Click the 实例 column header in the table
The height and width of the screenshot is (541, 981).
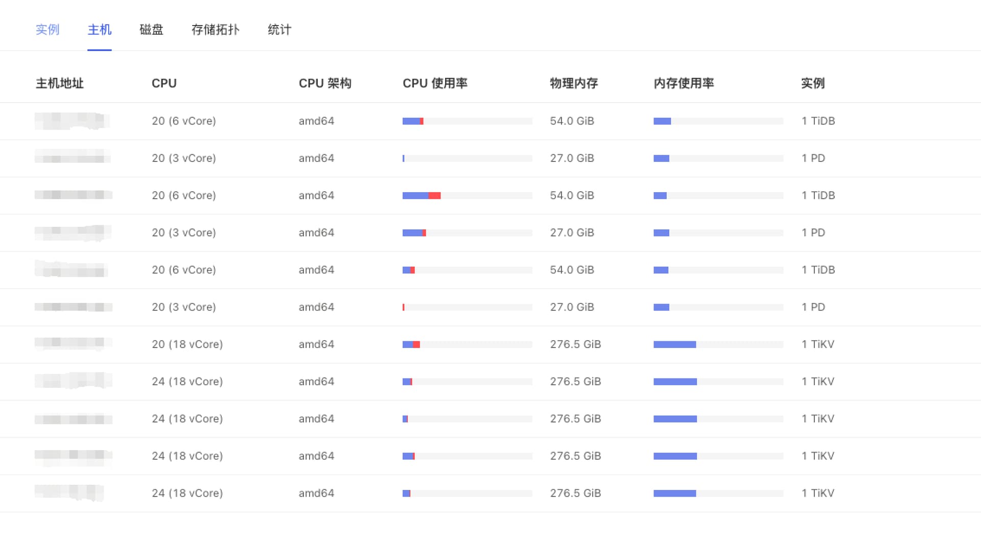pos(813,83)
